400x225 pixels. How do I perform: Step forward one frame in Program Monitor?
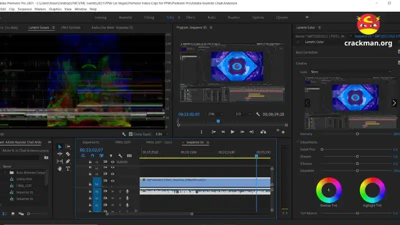[x=242, y=132]
